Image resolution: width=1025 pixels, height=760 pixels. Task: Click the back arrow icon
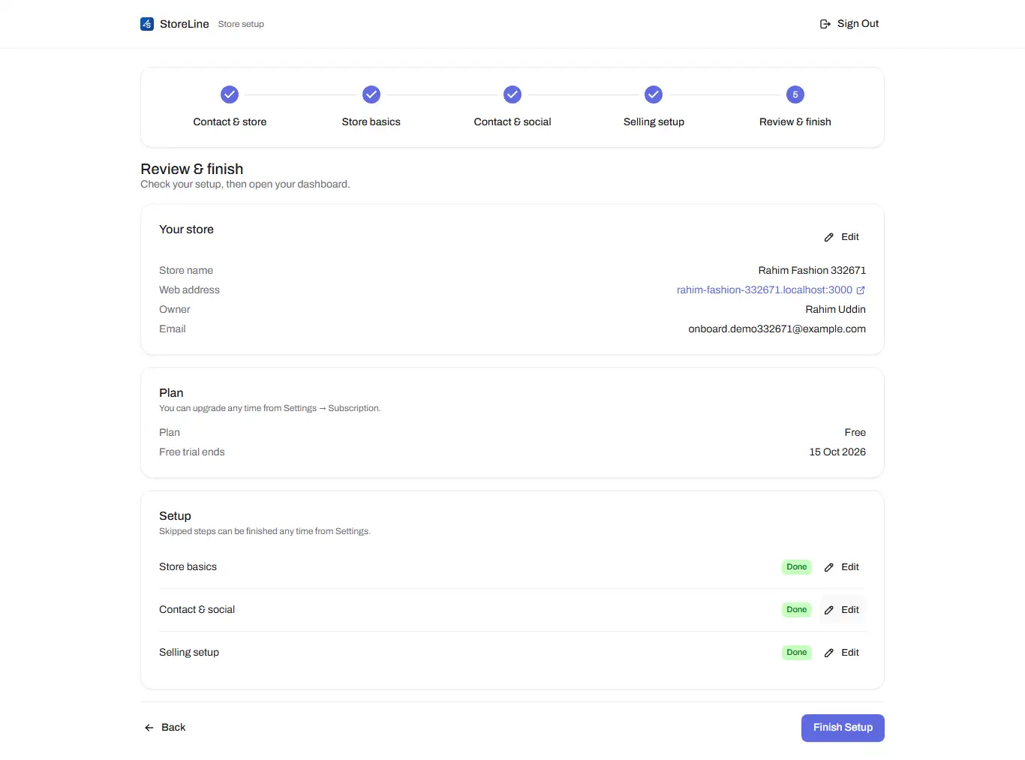149,728
